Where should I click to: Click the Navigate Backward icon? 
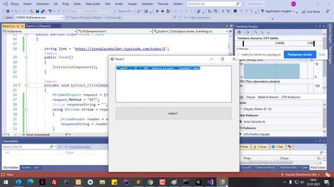tap(8, 11)
